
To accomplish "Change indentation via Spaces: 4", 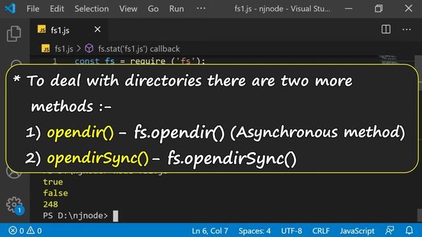I will pos(255,231).
